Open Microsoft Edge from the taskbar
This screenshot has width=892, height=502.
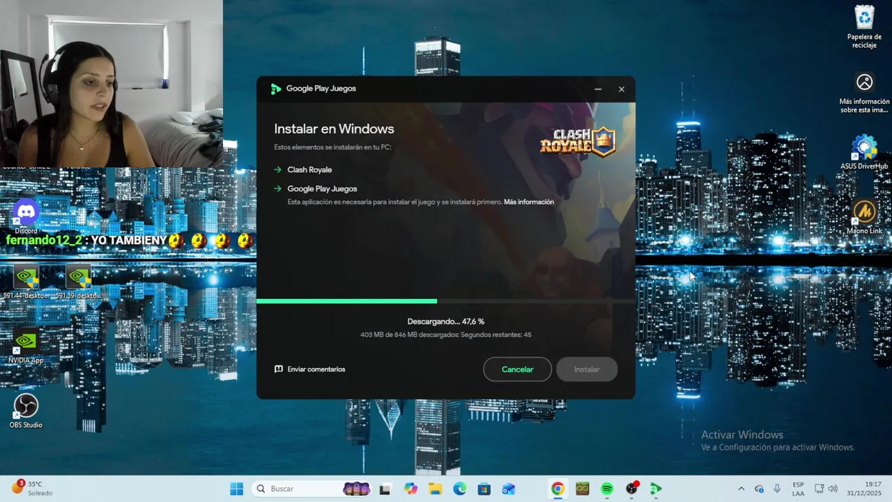click(460, 489)
